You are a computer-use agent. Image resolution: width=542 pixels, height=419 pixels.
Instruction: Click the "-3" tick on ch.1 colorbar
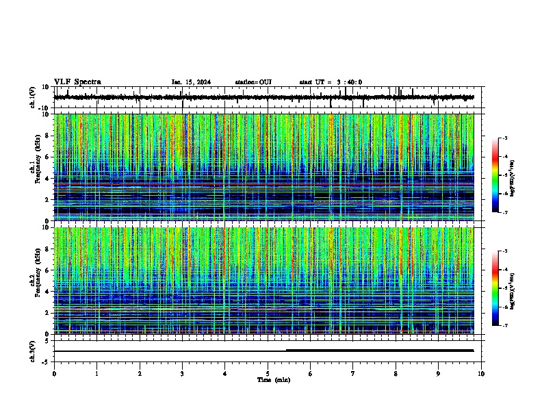pyautogui.click(x=505, y=138)
